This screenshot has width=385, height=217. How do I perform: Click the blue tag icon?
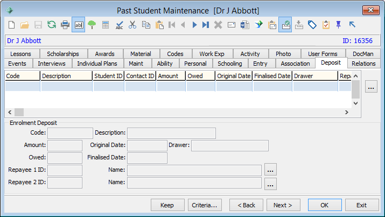coord(312,25)
